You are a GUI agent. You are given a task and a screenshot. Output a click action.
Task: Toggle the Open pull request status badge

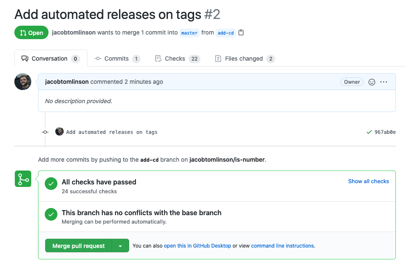(31, 32)
